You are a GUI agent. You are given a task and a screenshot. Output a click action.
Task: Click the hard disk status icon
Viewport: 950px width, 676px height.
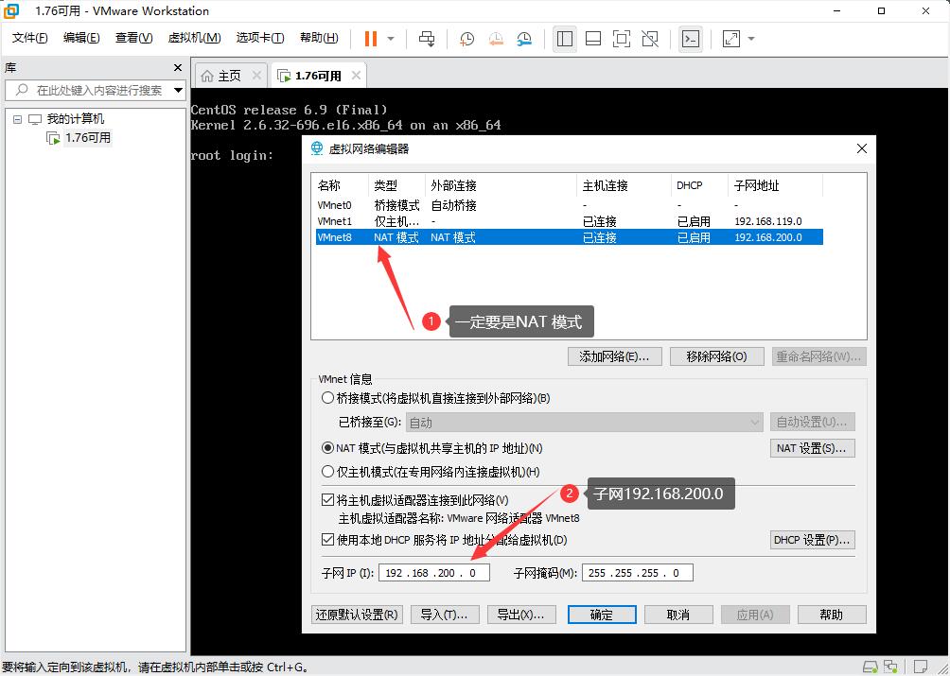coord(871,666)
